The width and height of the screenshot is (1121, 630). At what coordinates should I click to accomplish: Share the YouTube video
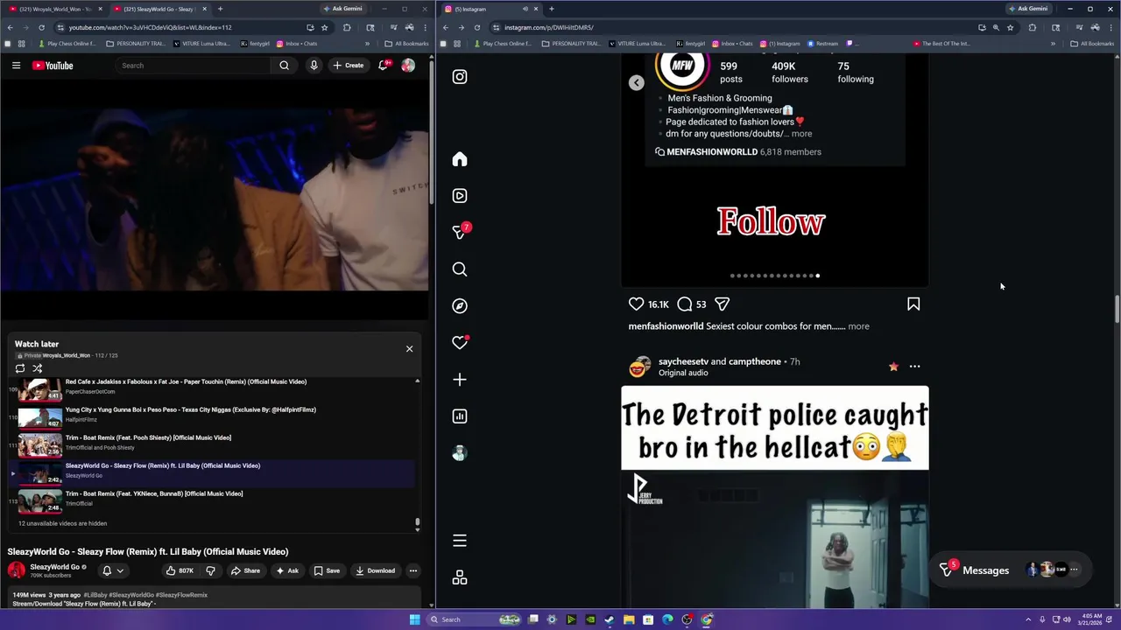[x=245, y=570]
